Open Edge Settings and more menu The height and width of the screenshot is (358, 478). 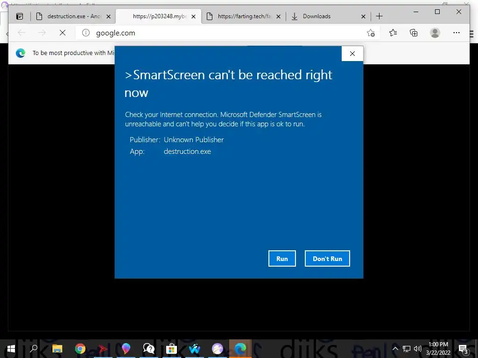[x=457, y=33]
